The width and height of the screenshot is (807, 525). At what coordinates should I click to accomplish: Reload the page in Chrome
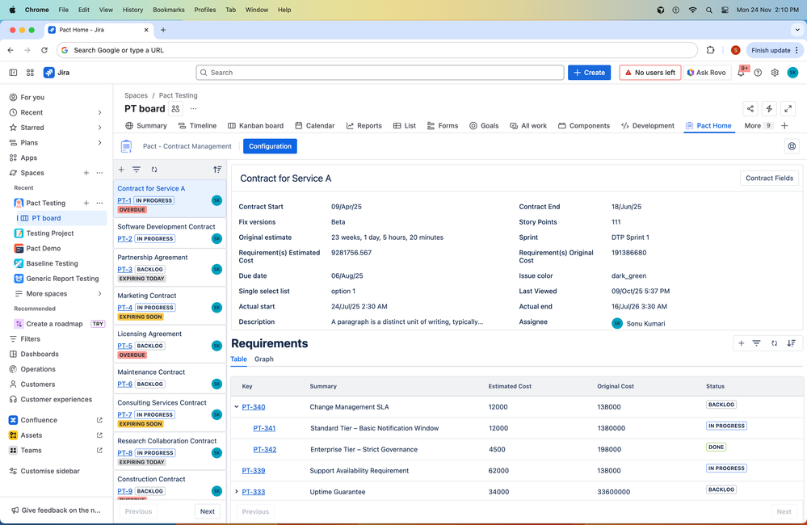click(44, 50)
